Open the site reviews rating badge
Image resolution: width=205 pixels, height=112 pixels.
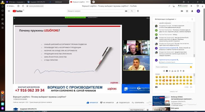[183, 6]
